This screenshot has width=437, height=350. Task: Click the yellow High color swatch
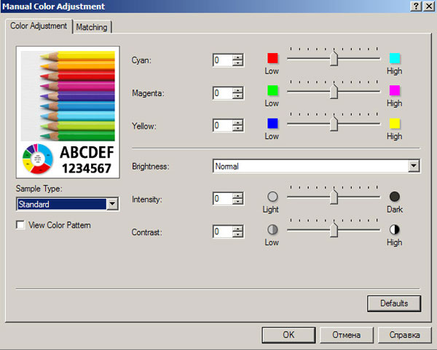pos(395,124)
